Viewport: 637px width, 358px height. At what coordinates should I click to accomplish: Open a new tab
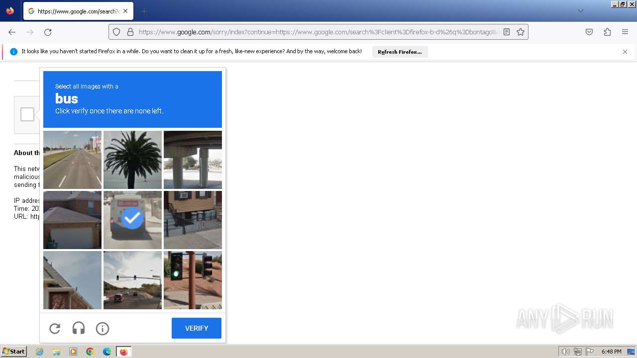(144, 11)
